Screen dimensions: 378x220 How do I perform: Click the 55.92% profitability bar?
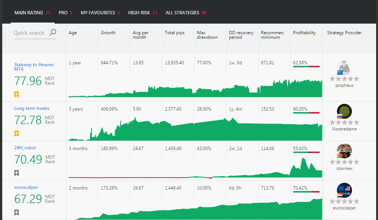point(306,152)
